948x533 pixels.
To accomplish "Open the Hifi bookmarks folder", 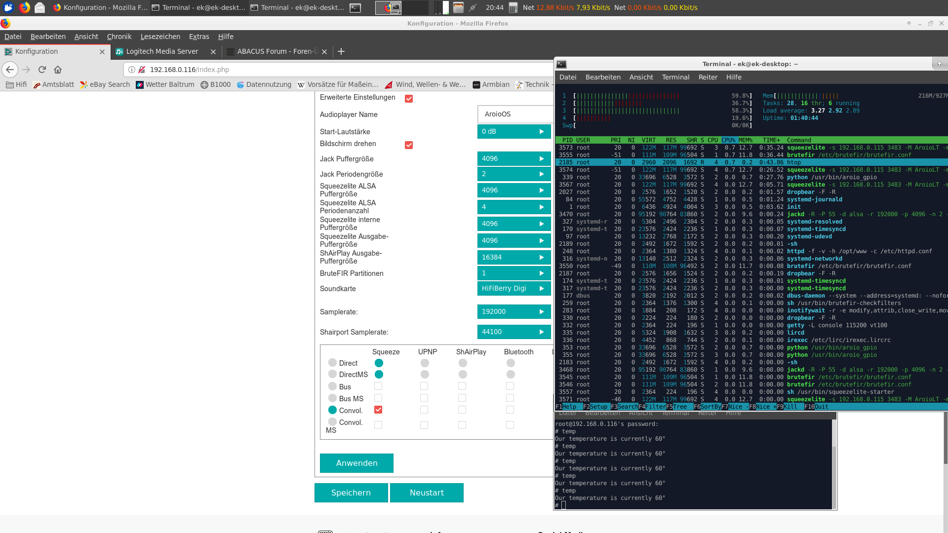I will point(16,84).
